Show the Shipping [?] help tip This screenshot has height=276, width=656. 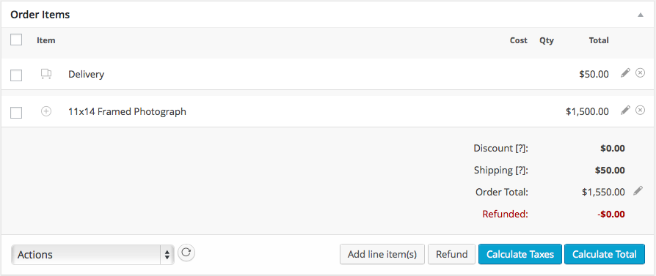pos(521,171)
